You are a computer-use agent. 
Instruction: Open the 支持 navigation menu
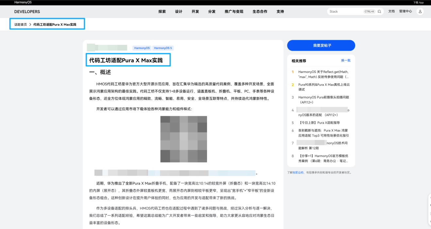tap(280, 11)
